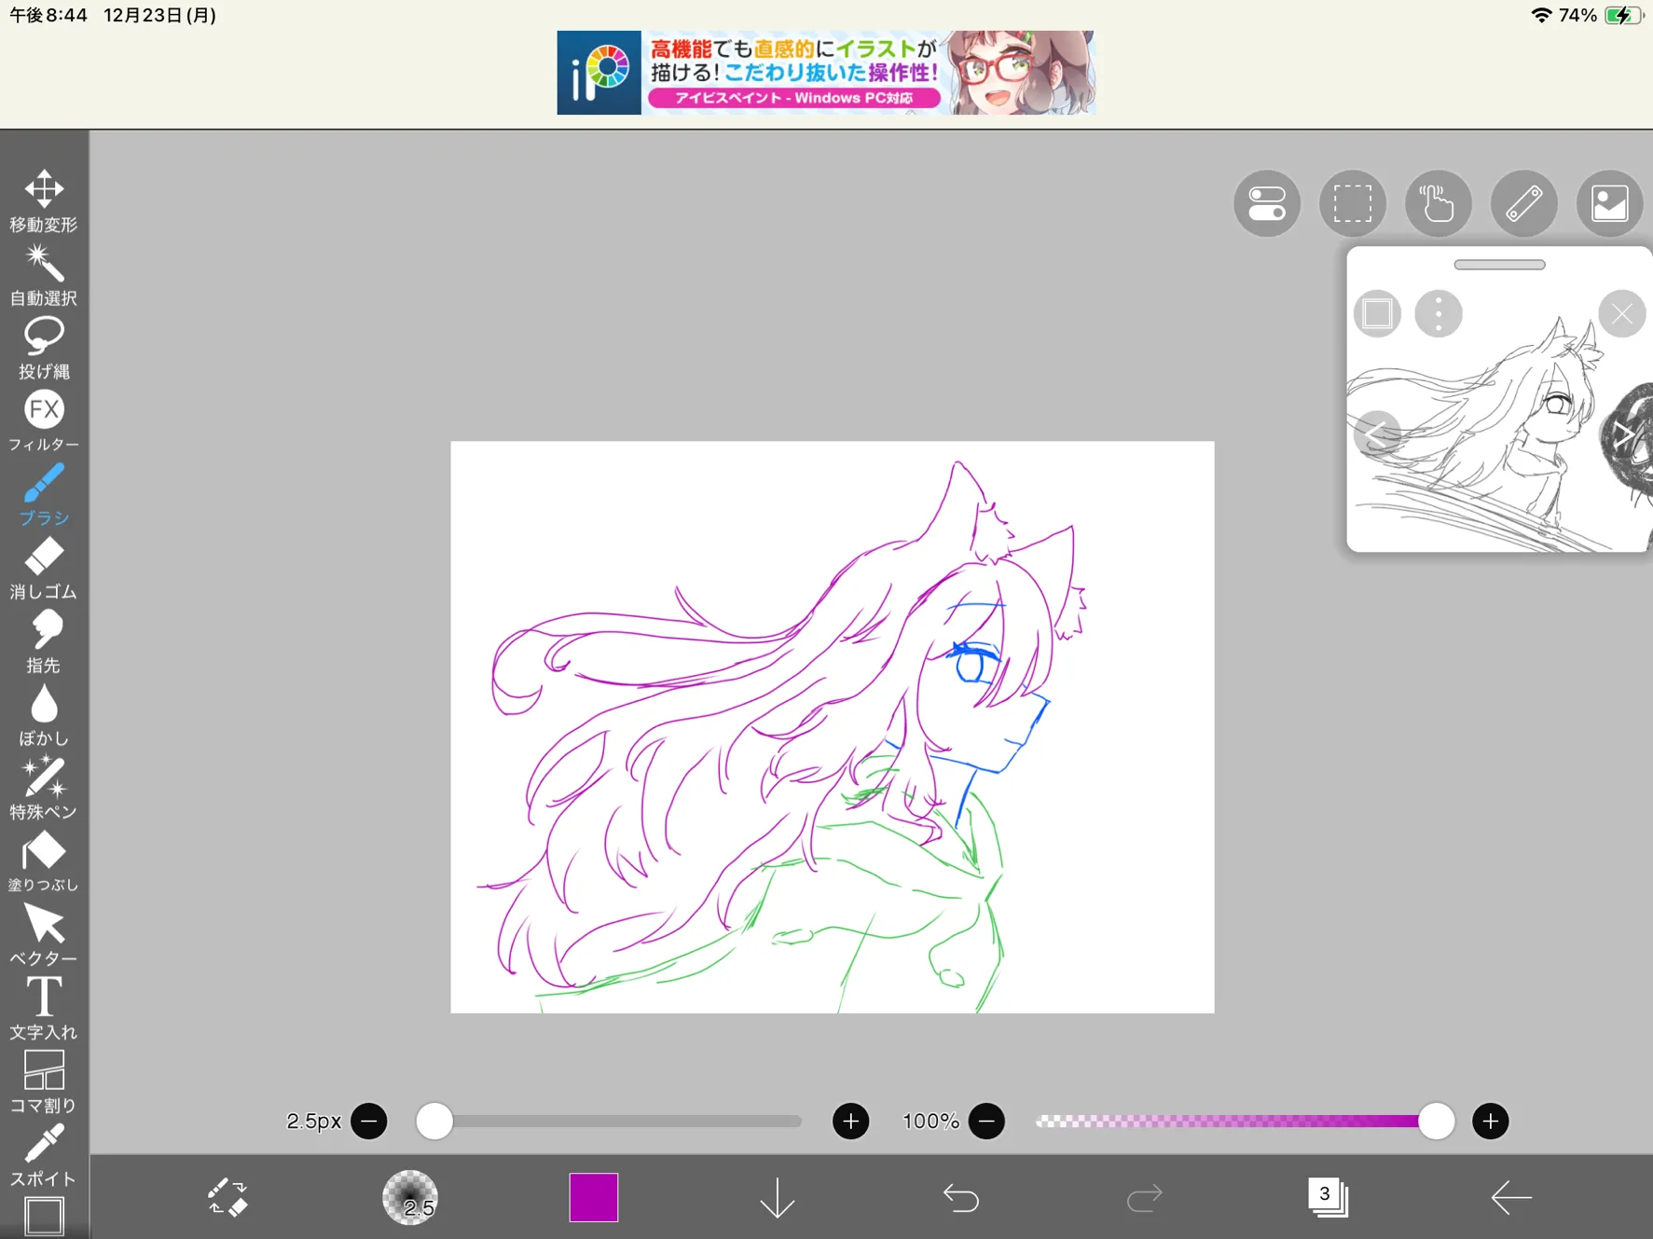Decrease brush thickness with minus button
The width and height of the screenshot is (1653, 1239).
pos(369,1121)
